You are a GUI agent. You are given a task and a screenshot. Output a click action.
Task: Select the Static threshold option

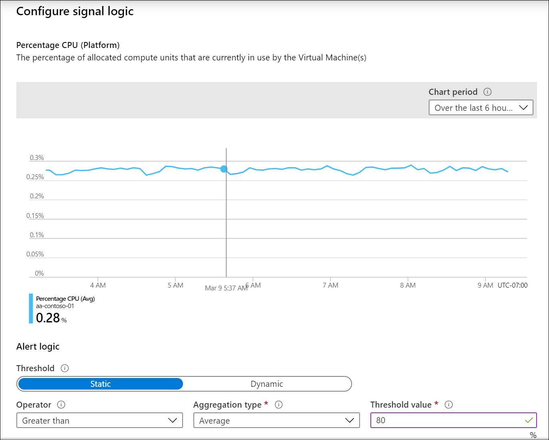click(101, 384)
